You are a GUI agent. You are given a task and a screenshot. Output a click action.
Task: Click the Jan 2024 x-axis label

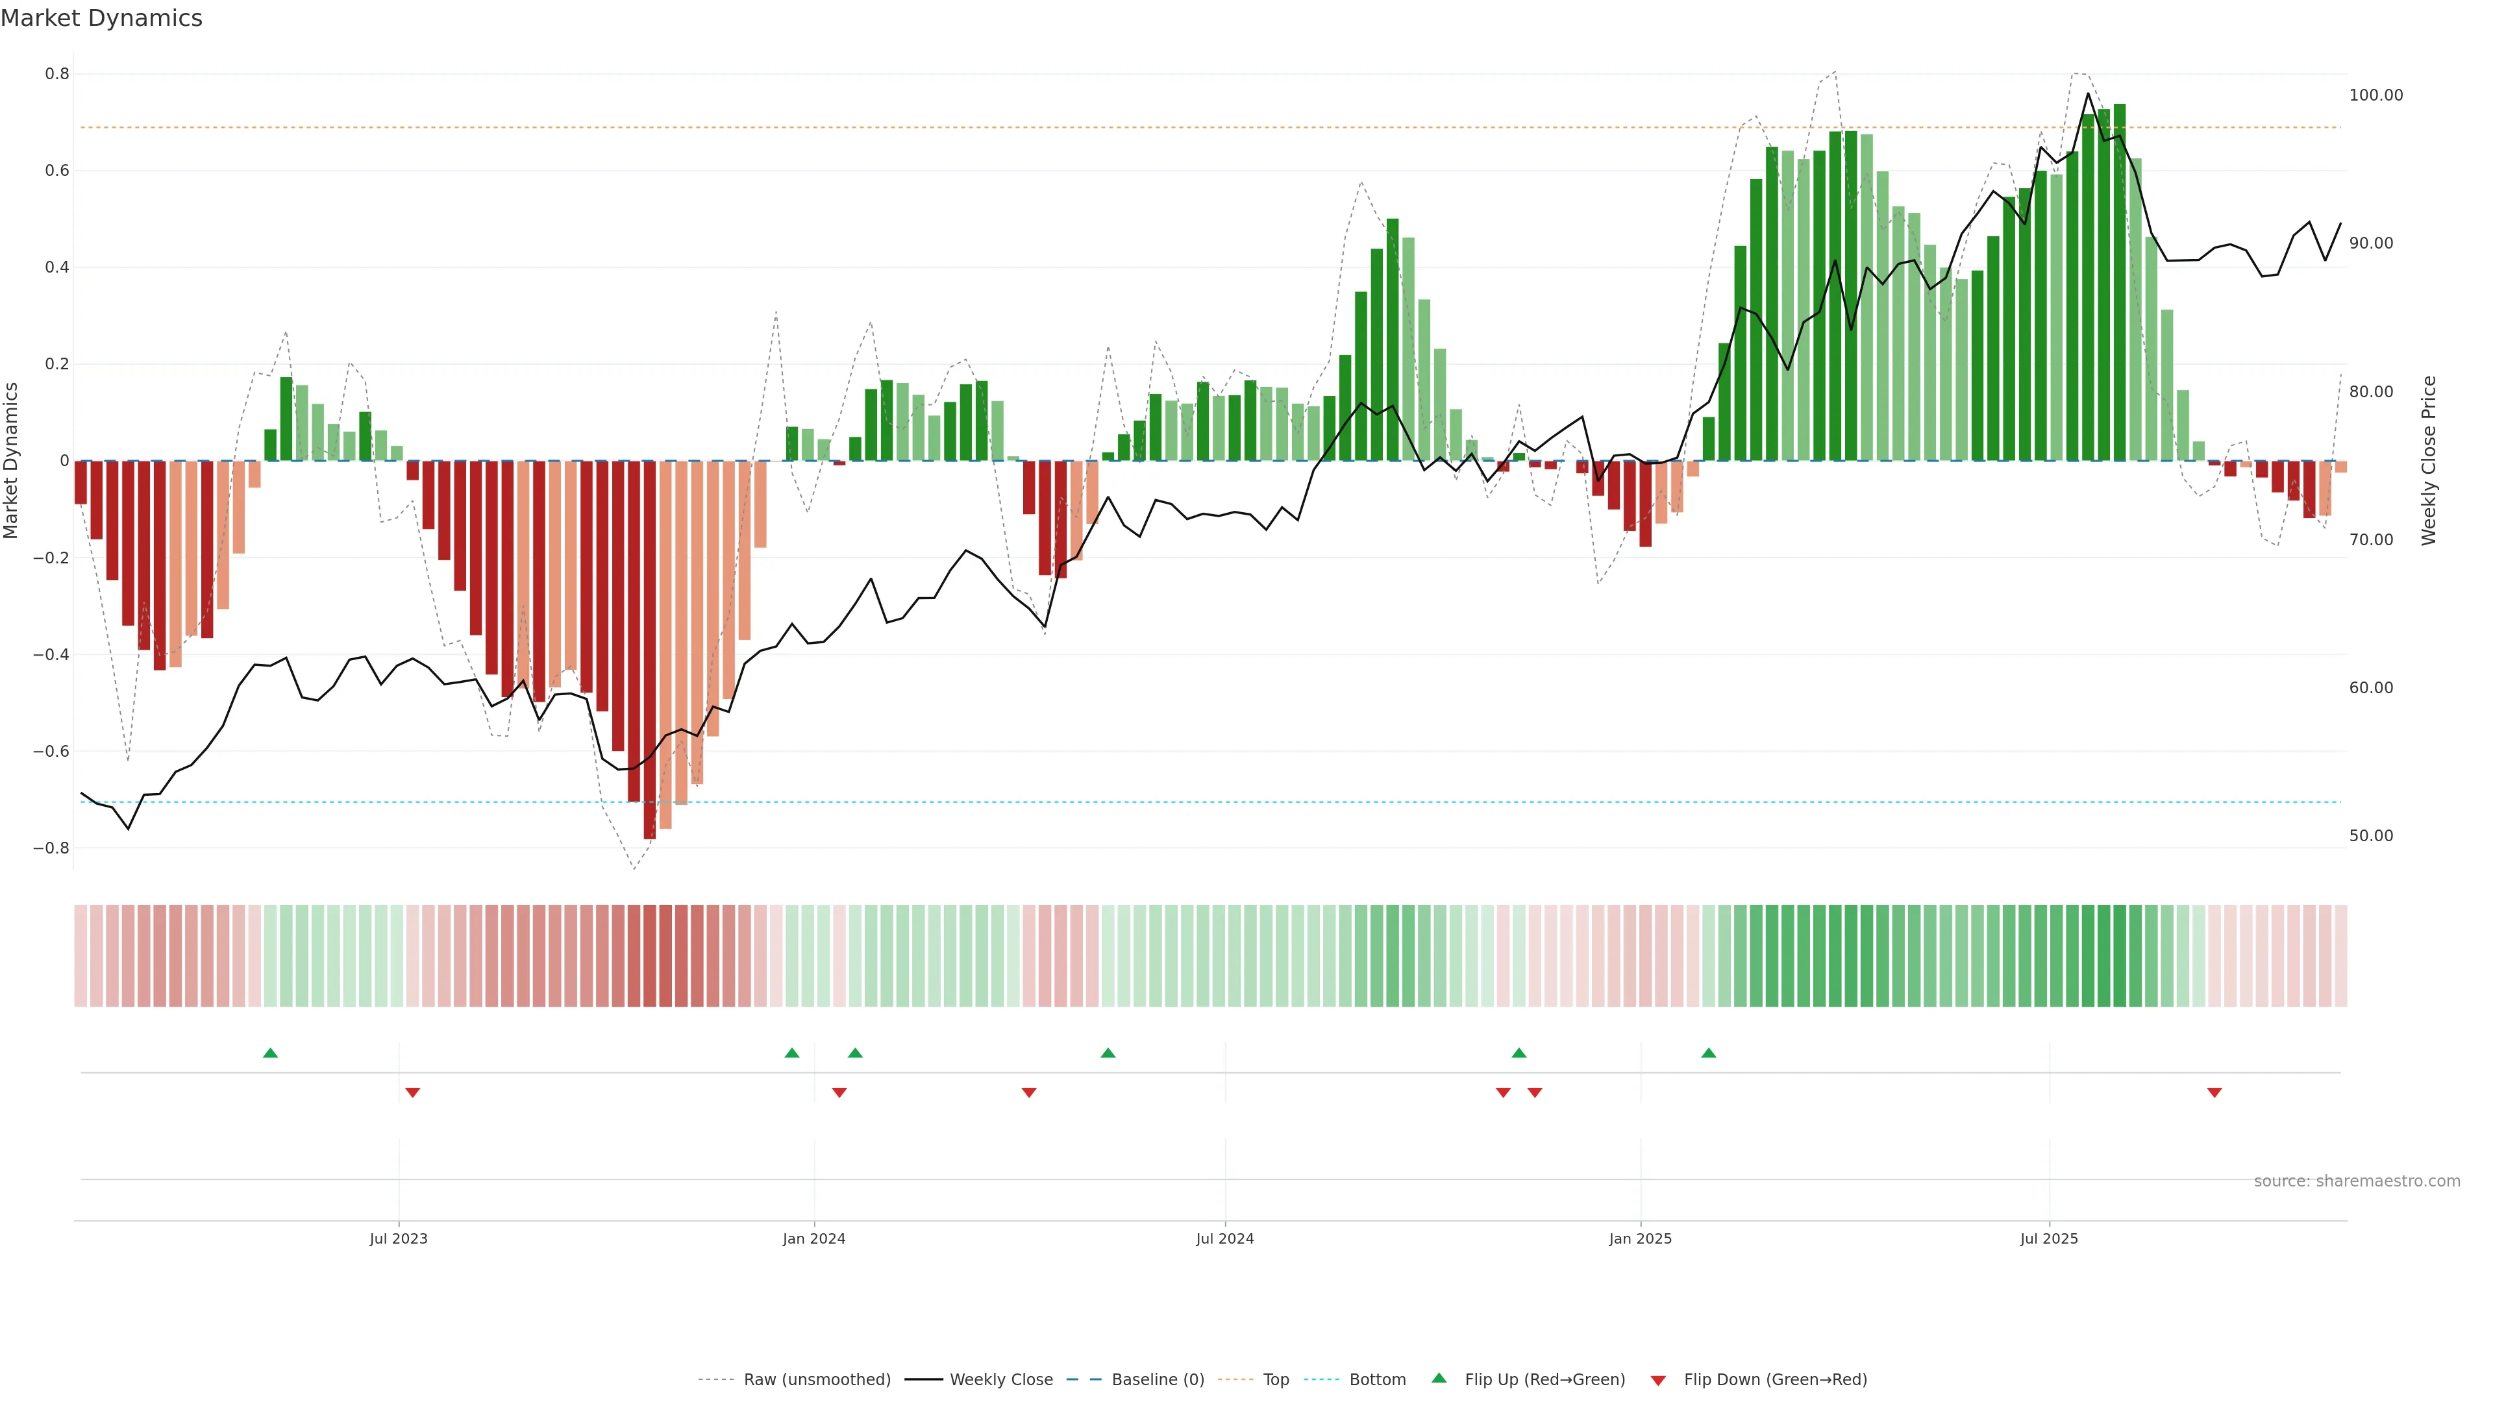pos(814,1238)
